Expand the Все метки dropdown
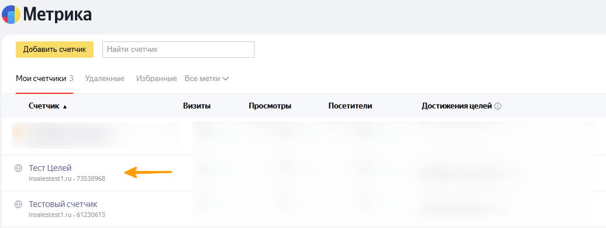The width and height of the screenshot is (606, 228). pos(206,79)
